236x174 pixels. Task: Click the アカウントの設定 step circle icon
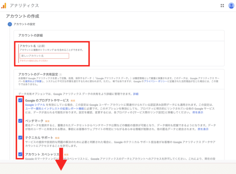pyautogui.click(x=10, y=24)
